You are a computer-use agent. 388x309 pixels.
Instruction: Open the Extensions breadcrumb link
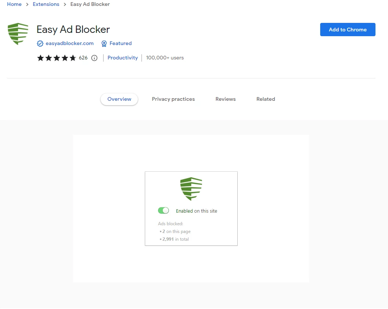46,4
